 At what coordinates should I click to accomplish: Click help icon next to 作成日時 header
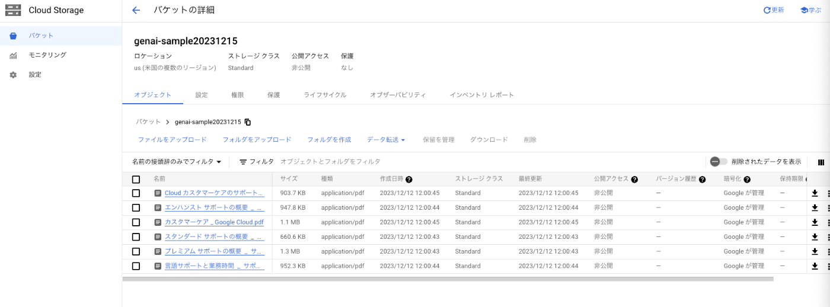coord(409,179)
